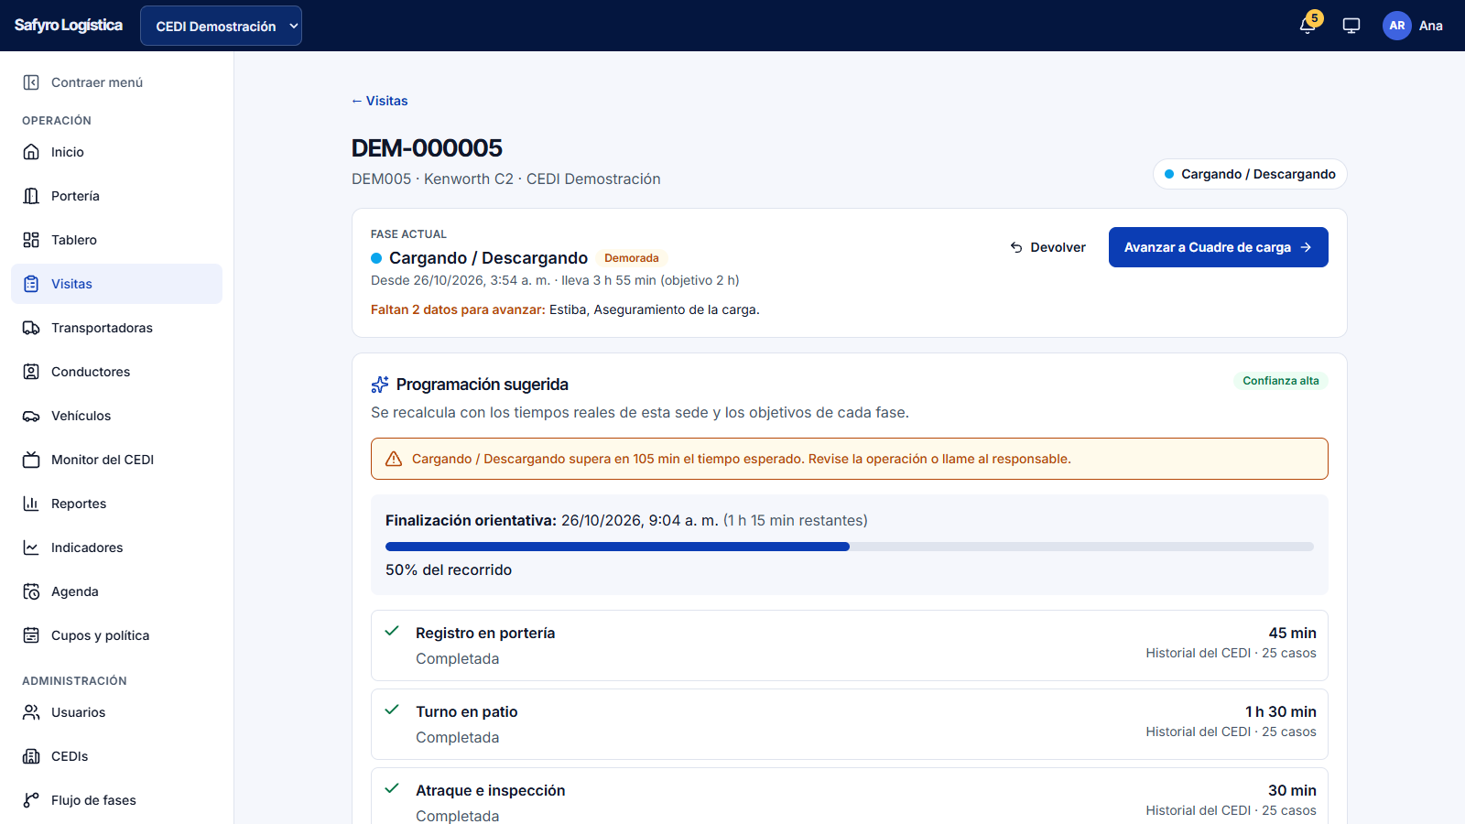Click the Confianza alta badge

point(1280,381)
